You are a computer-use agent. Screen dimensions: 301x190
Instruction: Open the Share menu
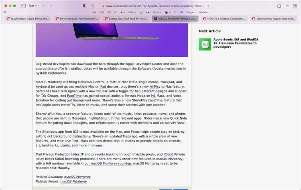click(x=279, y=6)
